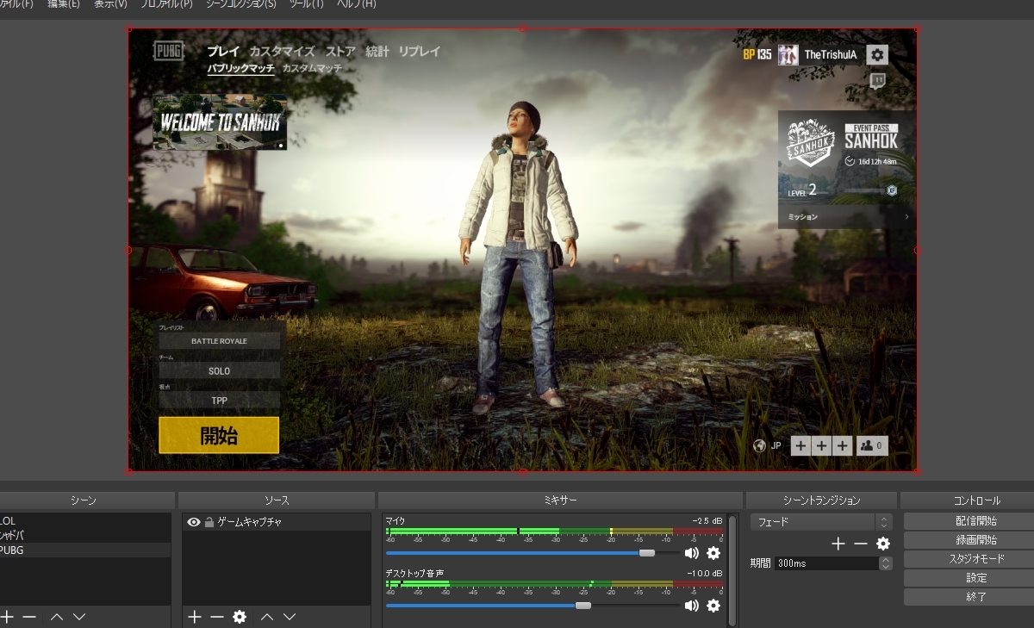Click the 期間 300ms input field
The width and height of the screenshot is (1034, 628).
click(826, 563)
